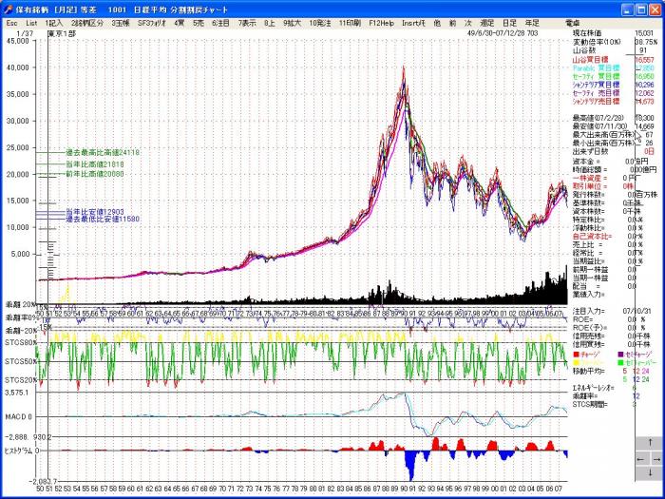Image resolution: width=665 pixels, height=499 pixels.
Task: Switch to 週足 weekly chart
Action: [486, 22]
